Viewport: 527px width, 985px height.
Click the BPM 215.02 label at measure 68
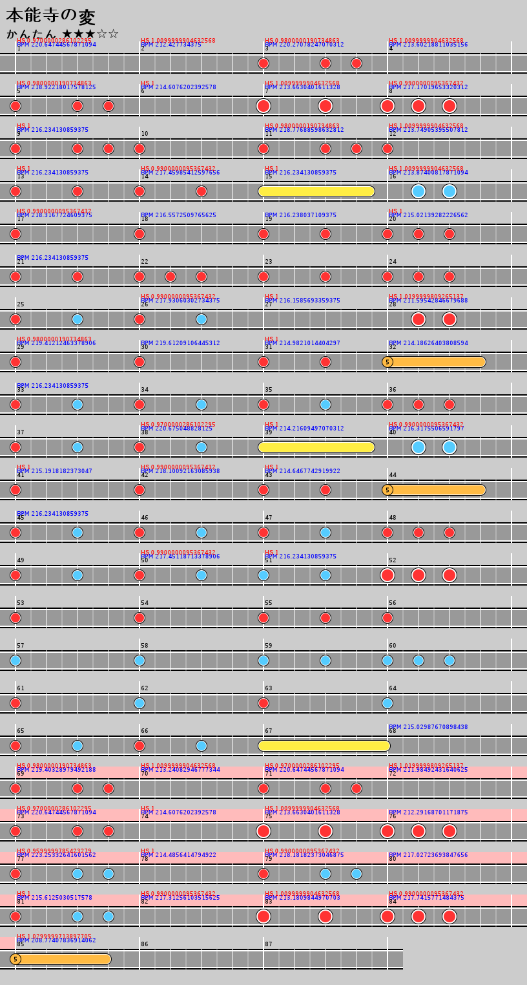point(428,727)
